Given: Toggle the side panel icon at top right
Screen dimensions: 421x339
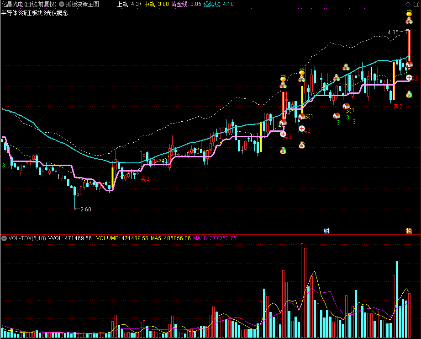Looking at the screenshot, I should [x=416, y=4].
